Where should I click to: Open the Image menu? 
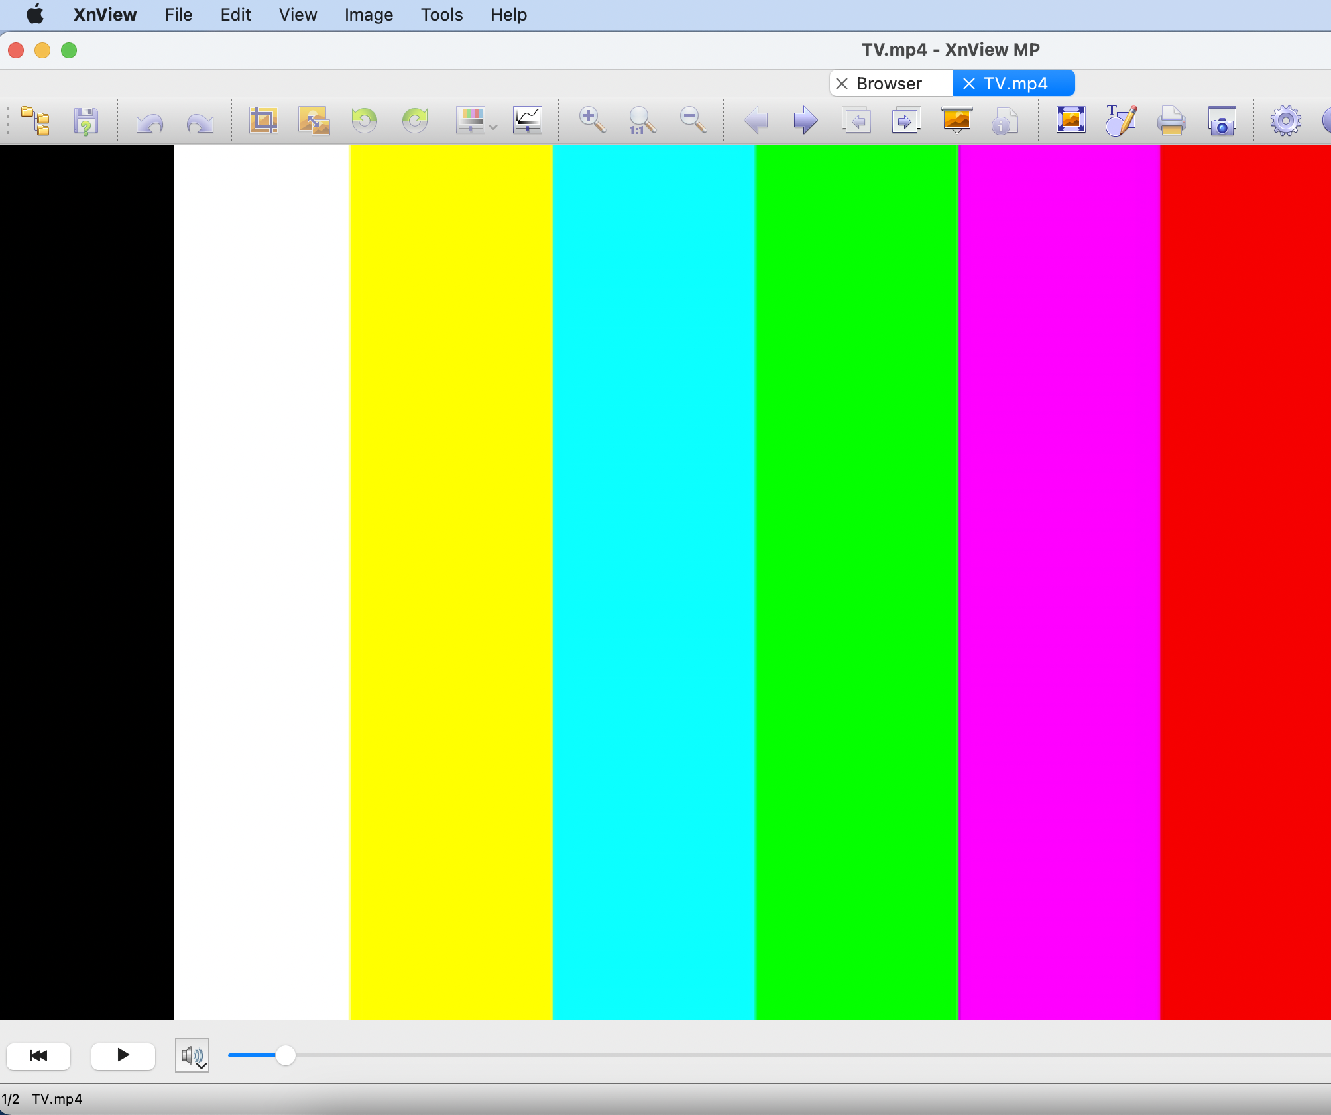[x=369, y=15]
